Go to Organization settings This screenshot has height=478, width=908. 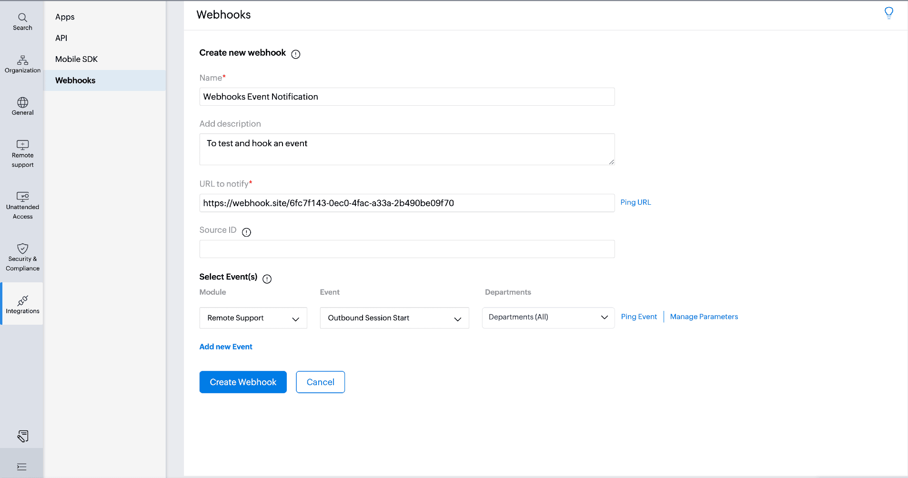22,64
